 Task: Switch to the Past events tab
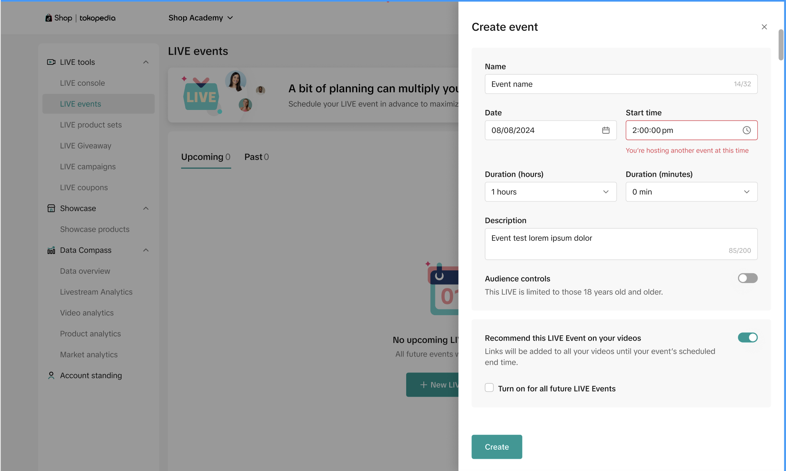(256, 157)
